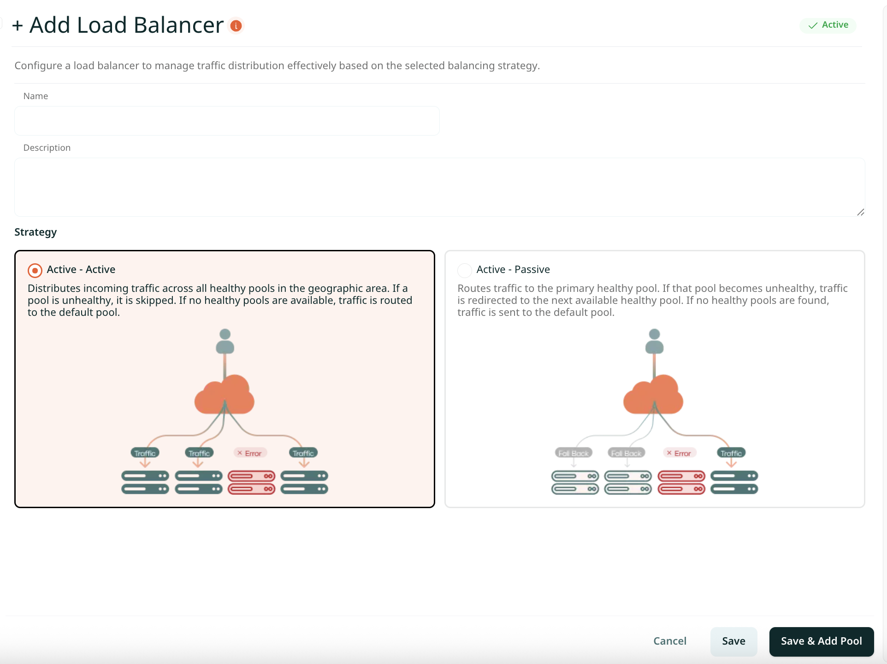The image size is (887, 664).
Task: Click Cancel to discard the load balancer
Action: 670,641
